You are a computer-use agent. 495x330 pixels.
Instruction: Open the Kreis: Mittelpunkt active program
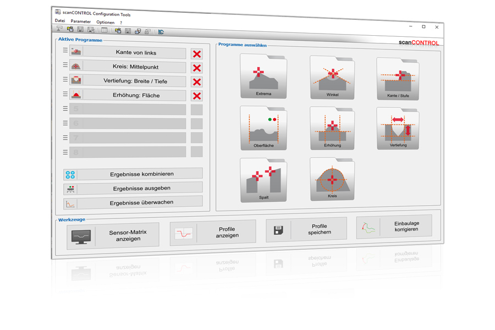(x=135, y=67)
